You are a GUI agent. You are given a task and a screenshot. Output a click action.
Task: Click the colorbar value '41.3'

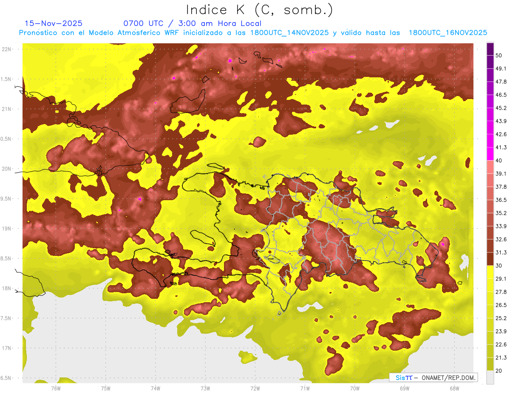pyautogui.click(x=501, y=147)
